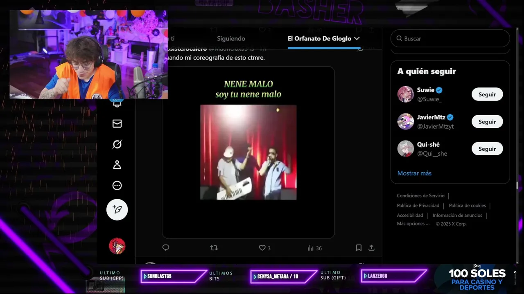Open Qui-shé's profile avatar
This screenshot has width=524, height=294.
(x=405, y=149)
